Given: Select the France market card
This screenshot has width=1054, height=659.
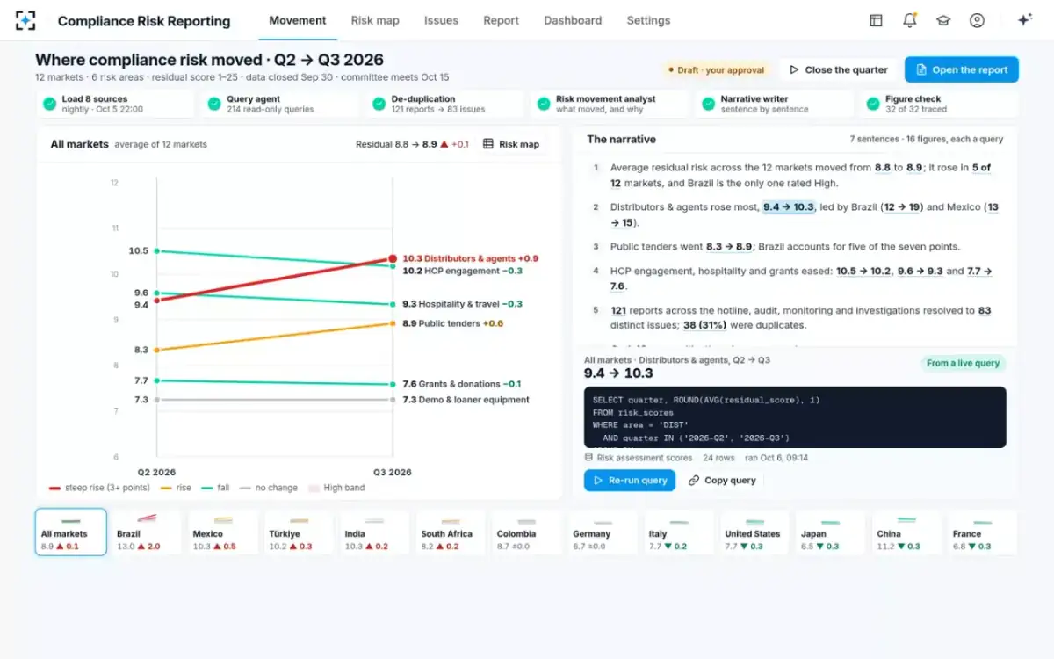Looking at the screenshot, I should 982,532.
